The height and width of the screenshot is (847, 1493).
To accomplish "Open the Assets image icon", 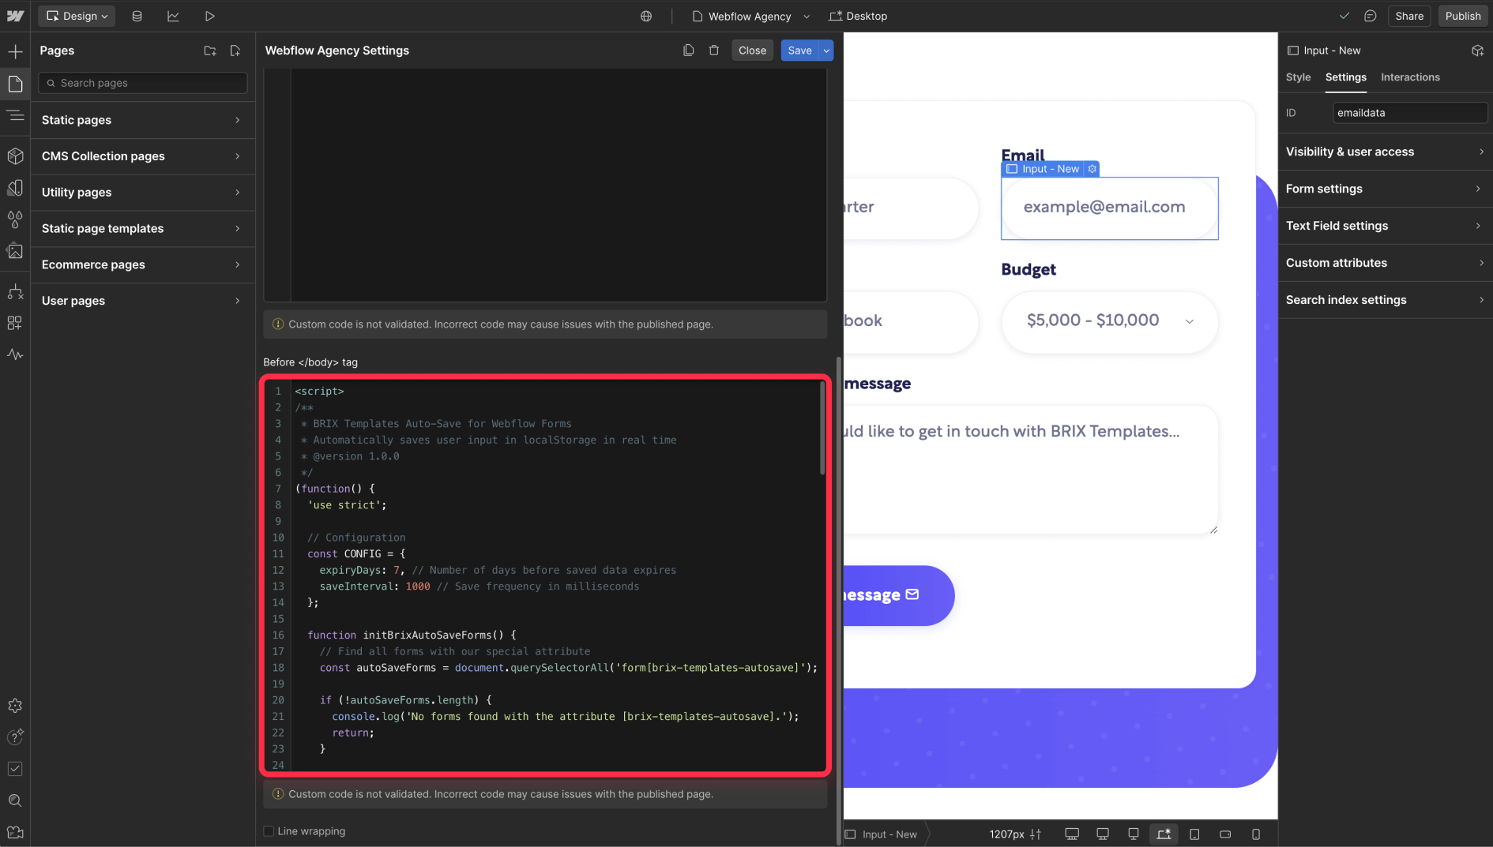I will point(15,252).
